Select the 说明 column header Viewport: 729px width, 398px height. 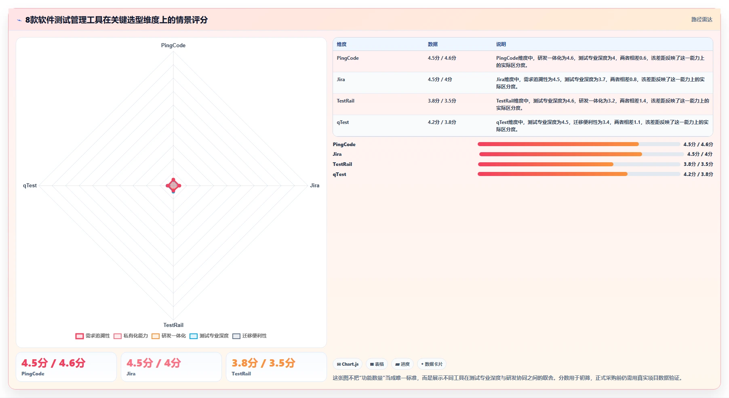pyautogui.click(x=501, y=44)
